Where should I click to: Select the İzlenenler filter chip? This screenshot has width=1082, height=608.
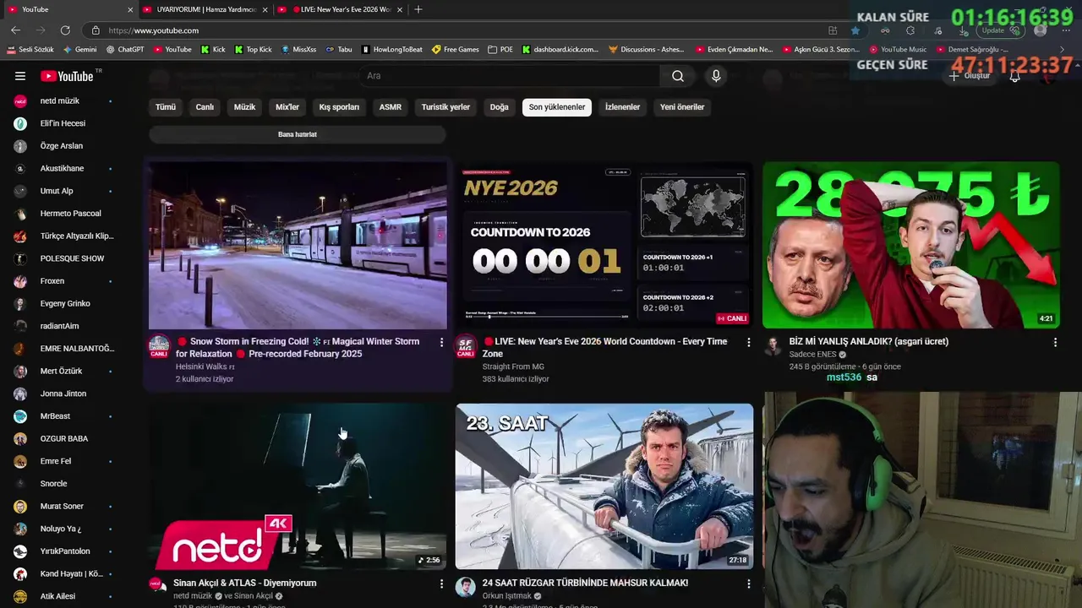(622, 107)
